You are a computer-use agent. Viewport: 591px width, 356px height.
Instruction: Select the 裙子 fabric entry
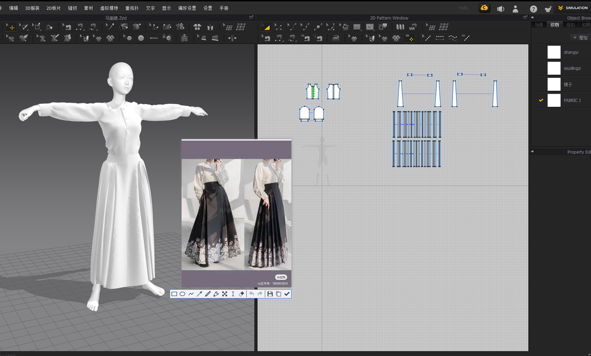coord(568,84)
